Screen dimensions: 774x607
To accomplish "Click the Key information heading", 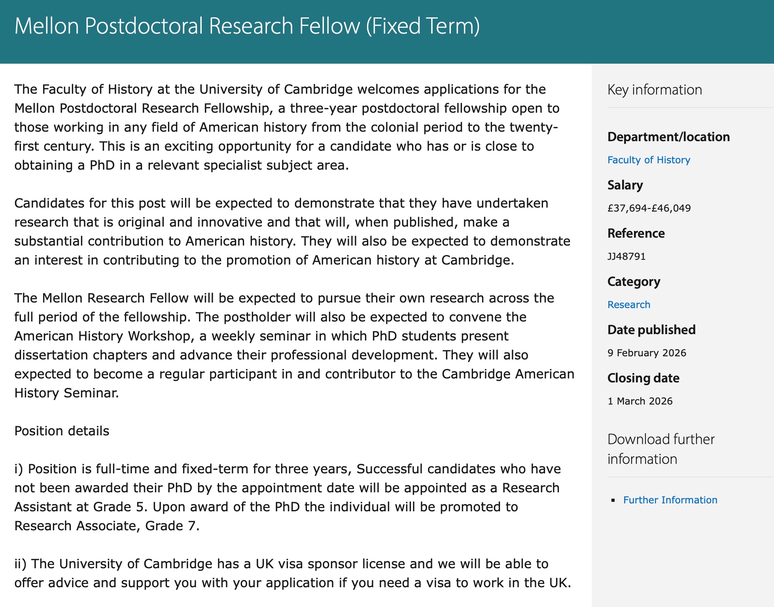I will coord(655,90).
